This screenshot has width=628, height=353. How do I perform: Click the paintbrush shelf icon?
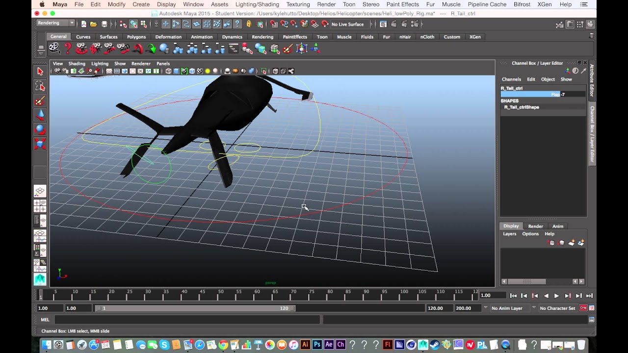[288, 48]
